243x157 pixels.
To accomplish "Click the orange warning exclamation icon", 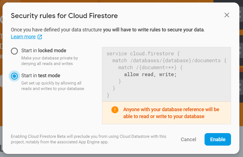I will [115, 110].
